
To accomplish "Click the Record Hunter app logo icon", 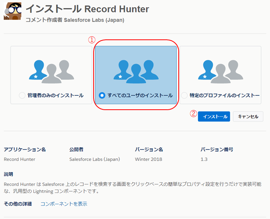I will [12, 11].
